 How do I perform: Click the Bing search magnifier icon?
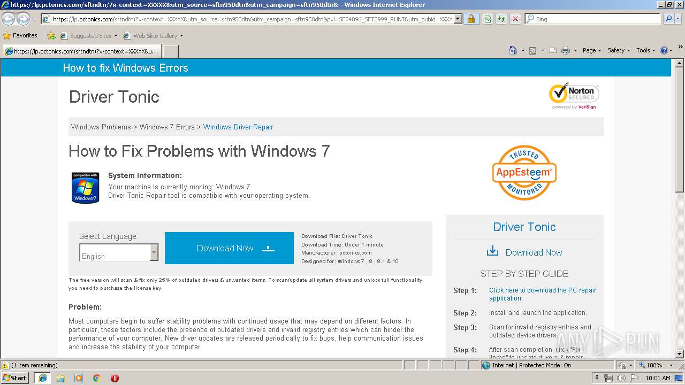coord(668,19)
